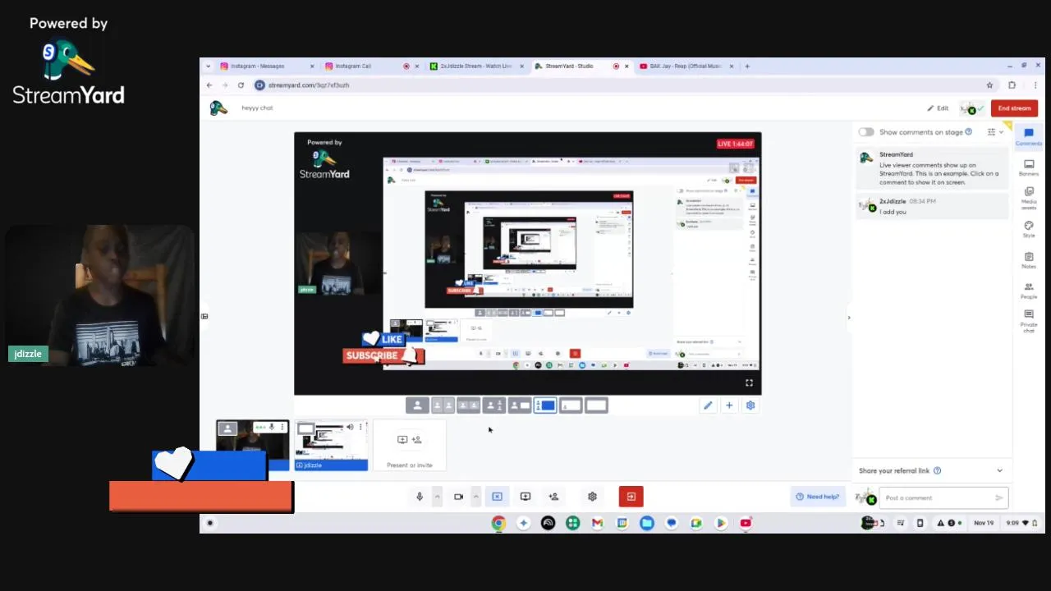Viewport: 1051px width, 591px height.
Task: Click the streamyard.com address bar
Action: tap(616, 85)
